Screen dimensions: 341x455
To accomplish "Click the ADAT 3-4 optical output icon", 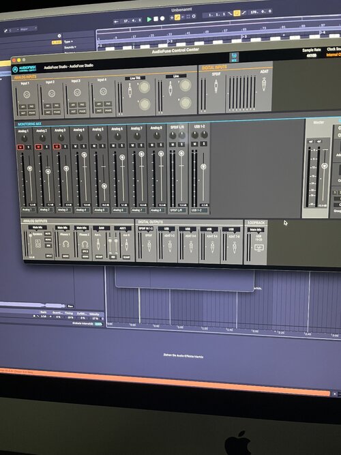I will [191, 247].
